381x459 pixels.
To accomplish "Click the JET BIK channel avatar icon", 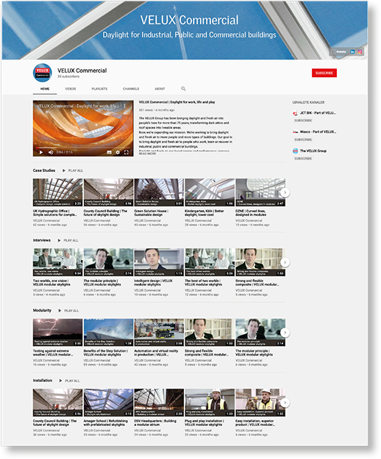I will pyautogui.click(x=295, y=113).
